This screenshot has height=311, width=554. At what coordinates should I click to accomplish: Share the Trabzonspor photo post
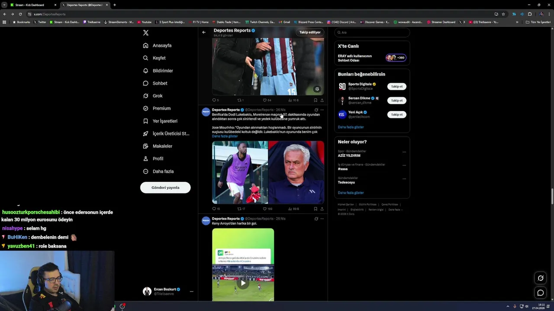pos(322,100)
